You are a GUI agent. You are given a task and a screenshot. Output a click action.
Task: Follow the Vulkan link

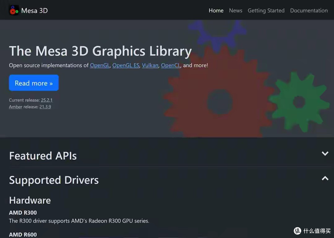pos(150,65)
